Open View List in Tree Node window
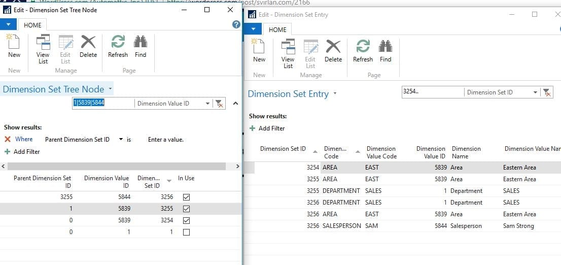 point(43,49)
